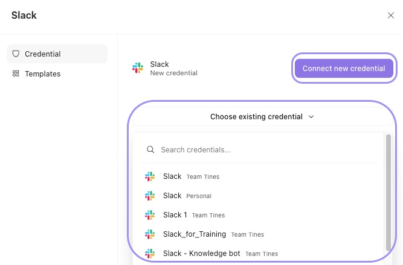Click the Search credentials input field
The height and width of the screenshot is (265, 403).
coord(266,150)
